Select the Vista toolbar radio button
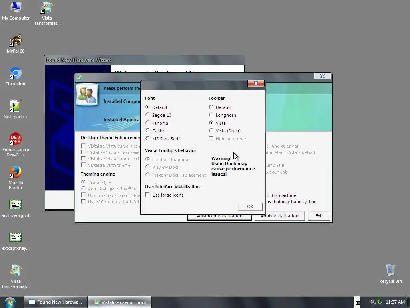This screenshot has height=308, width=410. 217,123
